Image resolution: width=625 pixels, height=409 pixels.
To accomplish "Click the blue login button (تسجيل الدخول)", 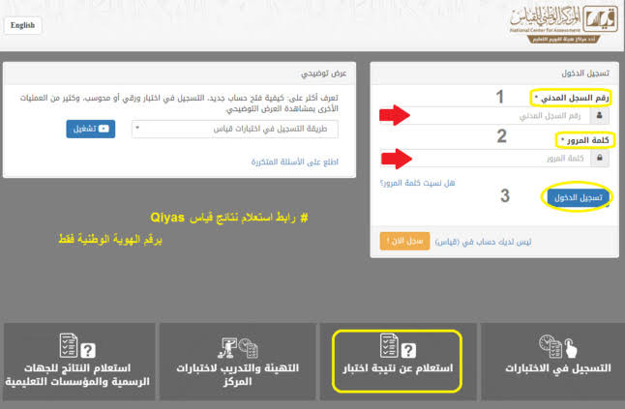I will pyautogui.click(x=578, y=197).
